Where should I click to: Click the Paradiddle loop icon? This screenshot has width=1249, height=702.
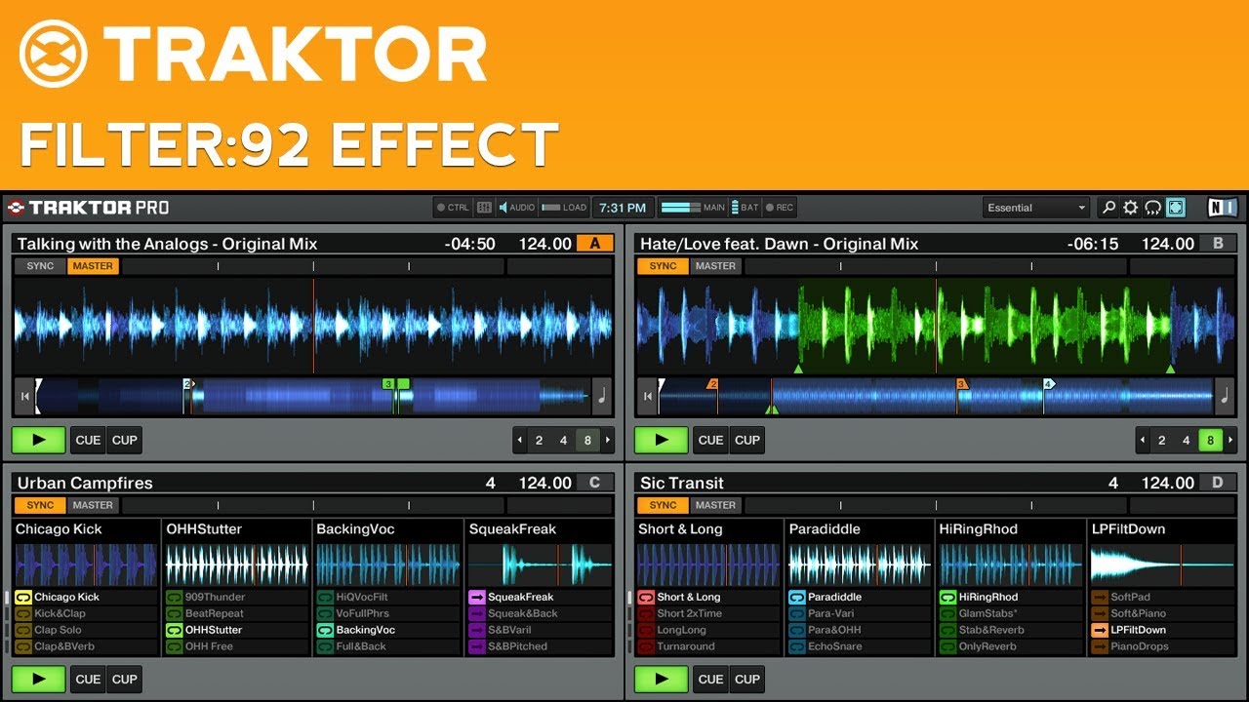tap(797, 597)
